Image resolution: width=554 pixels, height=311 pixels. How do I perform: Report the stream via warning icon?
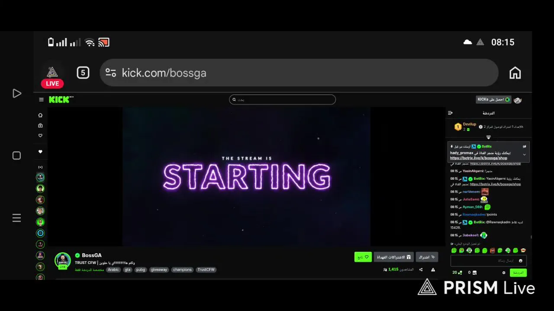point(433,270)
